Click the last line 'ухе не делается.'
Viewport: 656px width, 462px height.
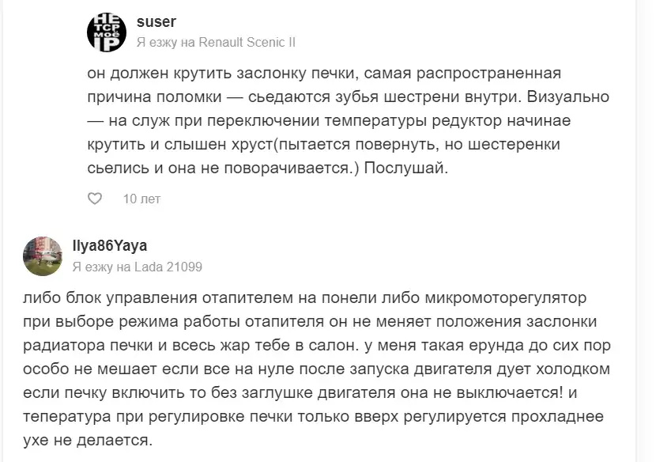pos(88,440)
